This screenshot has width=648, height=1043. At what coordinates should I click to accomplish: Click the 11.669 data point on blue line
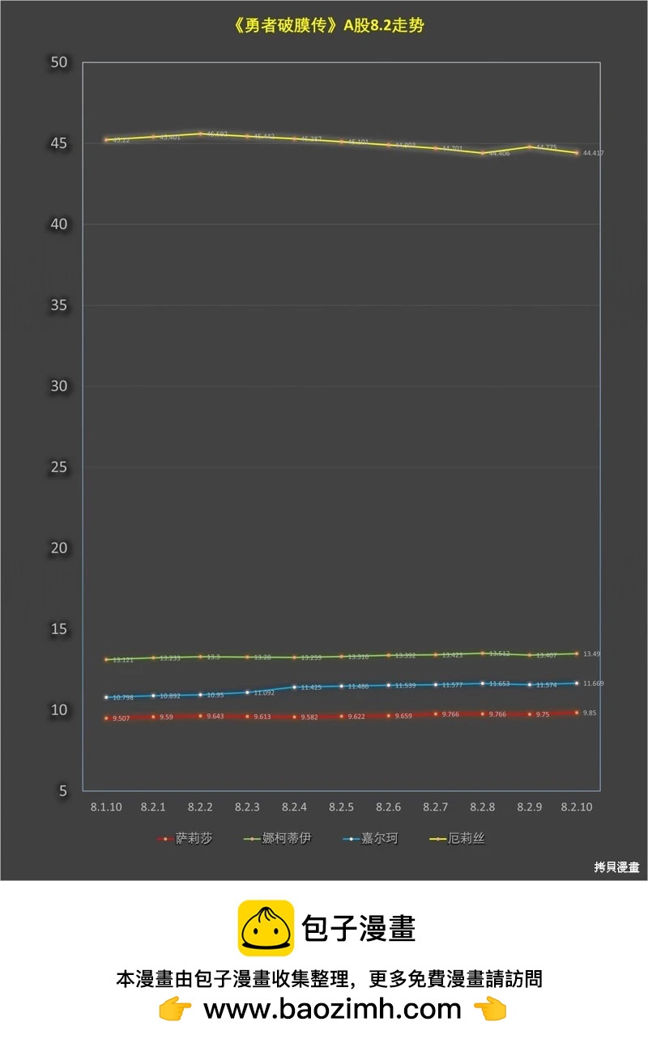pyautogui.click(x=577, y=683)
